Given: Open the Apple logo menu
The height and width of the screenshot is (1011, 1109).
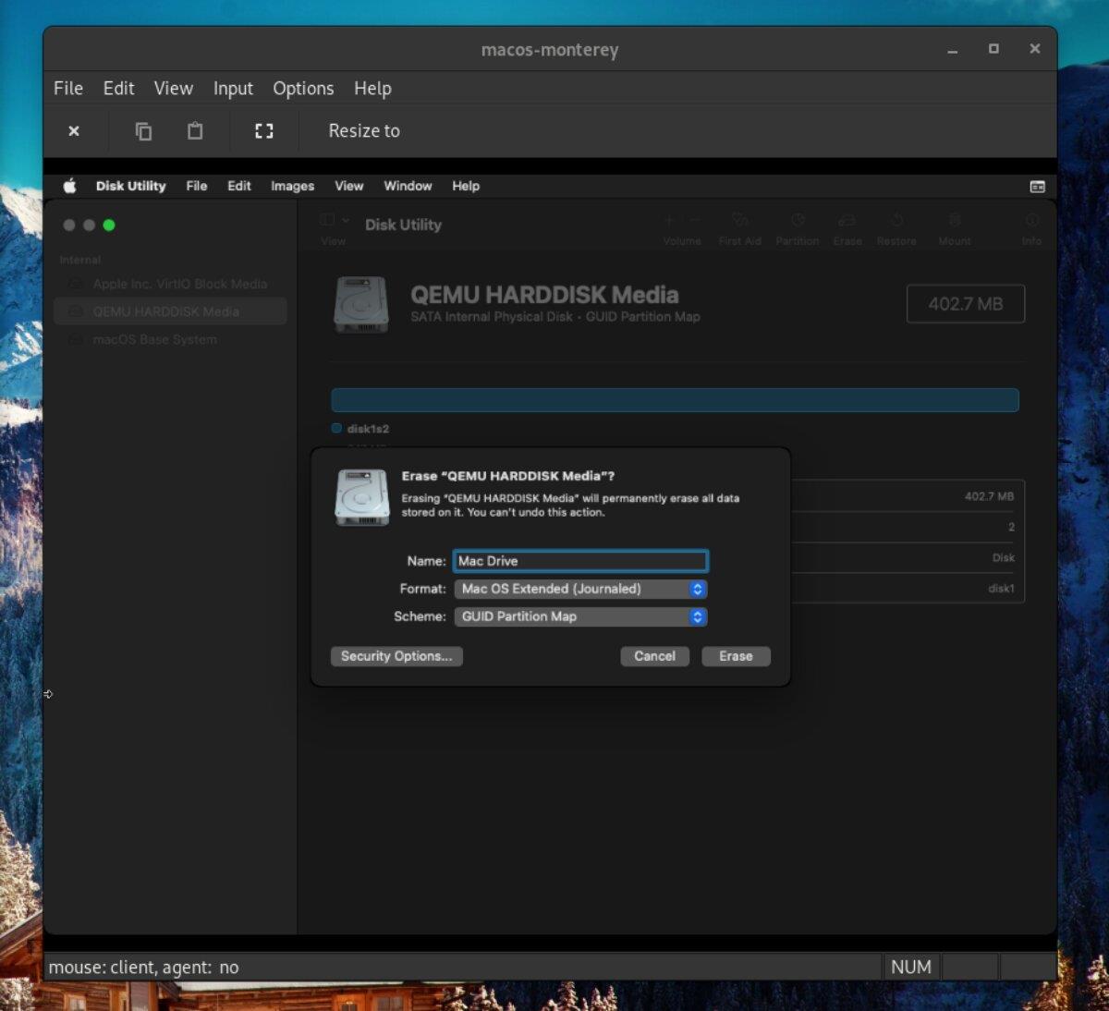Looking at the screenshot, I should point(69,186).
